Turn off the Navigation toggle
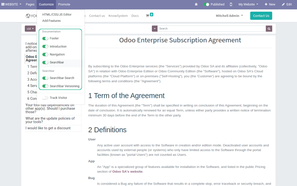297x186 pixels. pos(45,55)
